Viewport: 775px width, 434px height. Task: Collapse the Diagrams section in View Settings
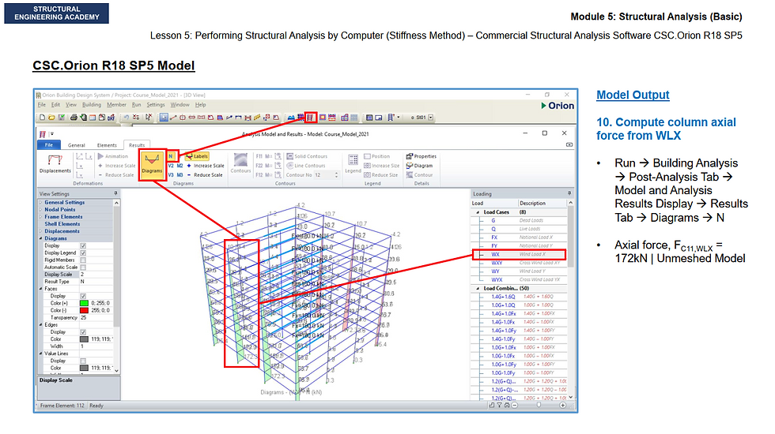pos(41,238)
